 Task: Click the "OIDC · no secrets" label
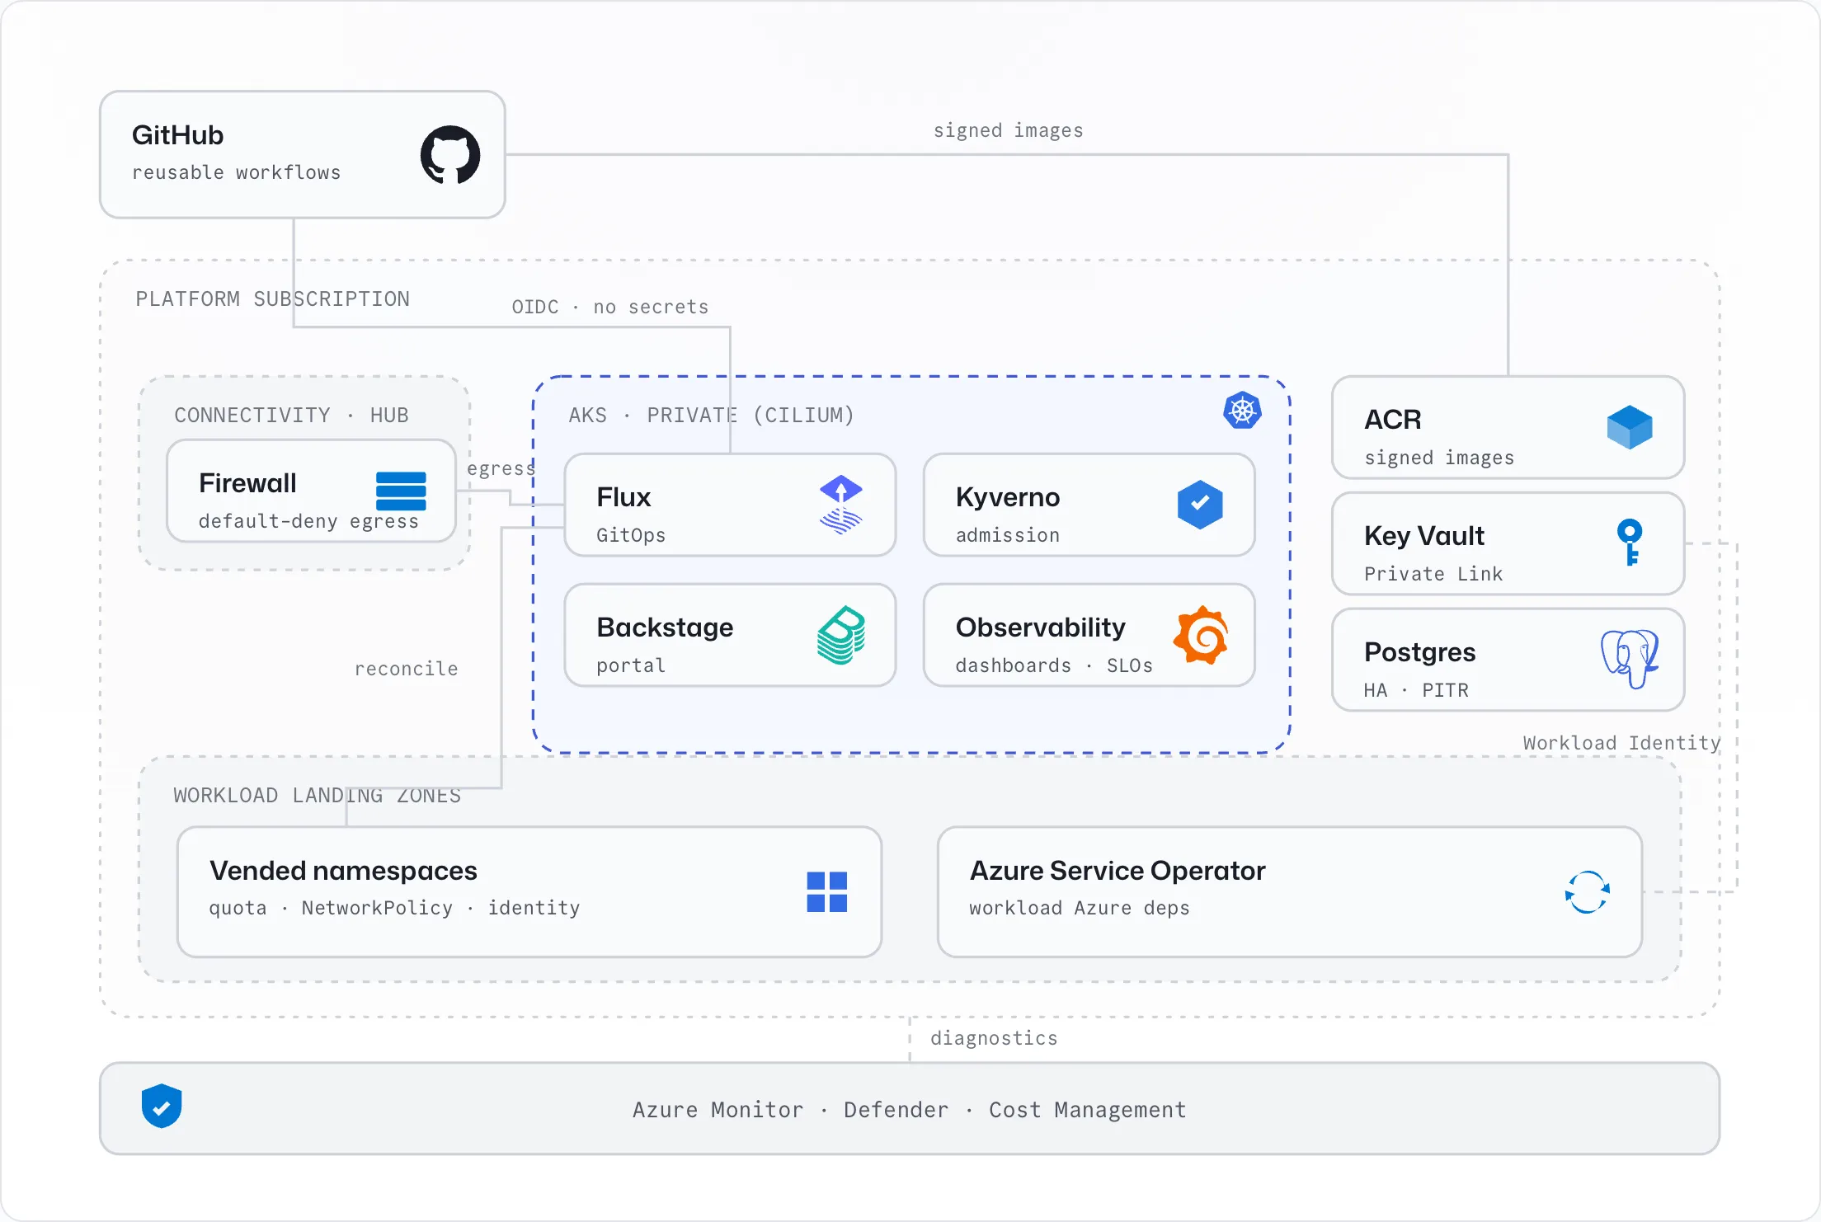610,307
